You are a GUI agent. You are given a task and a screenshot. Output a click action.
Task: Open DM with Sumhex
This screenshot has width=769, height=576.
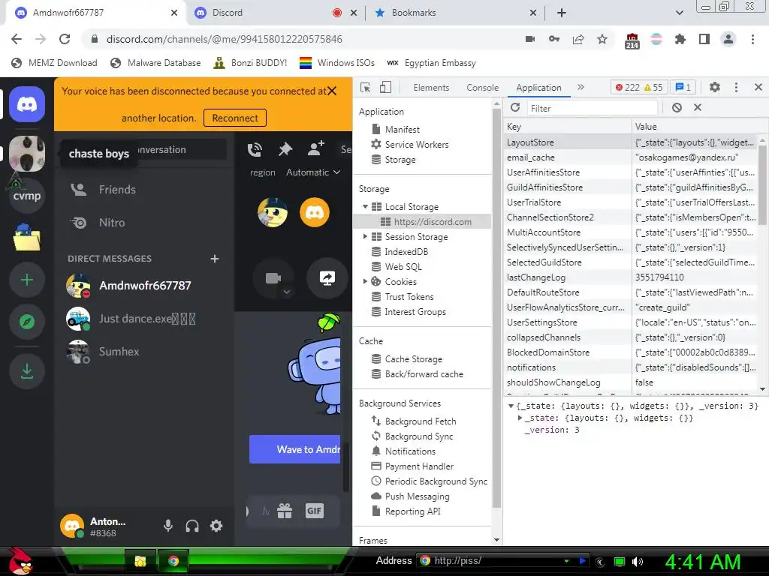pyautogui.click(x=144, y=352)
